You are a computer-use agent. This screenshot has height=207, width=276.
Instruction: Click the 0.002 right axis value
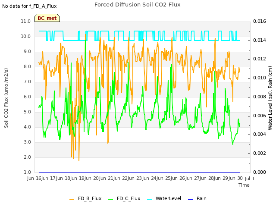[x=260, y=154]
